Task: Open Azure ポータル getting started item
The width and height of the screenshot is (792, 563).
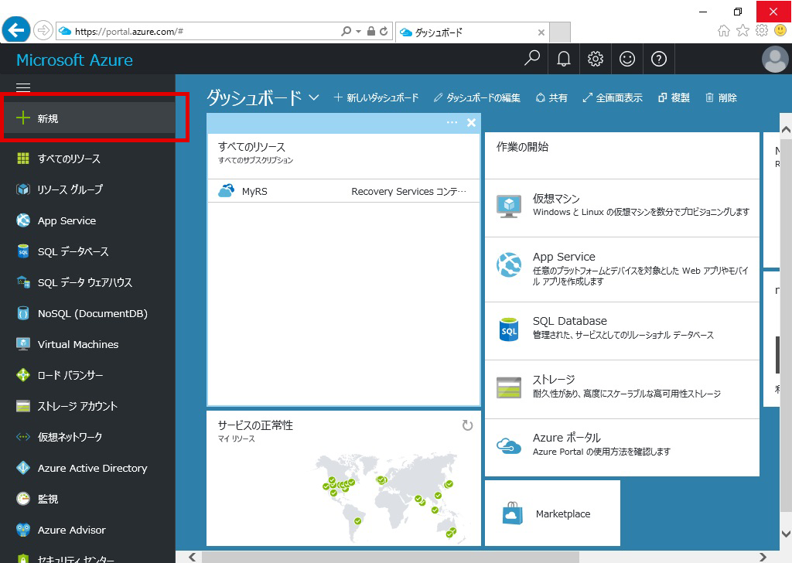Action: tap(623, 445)
